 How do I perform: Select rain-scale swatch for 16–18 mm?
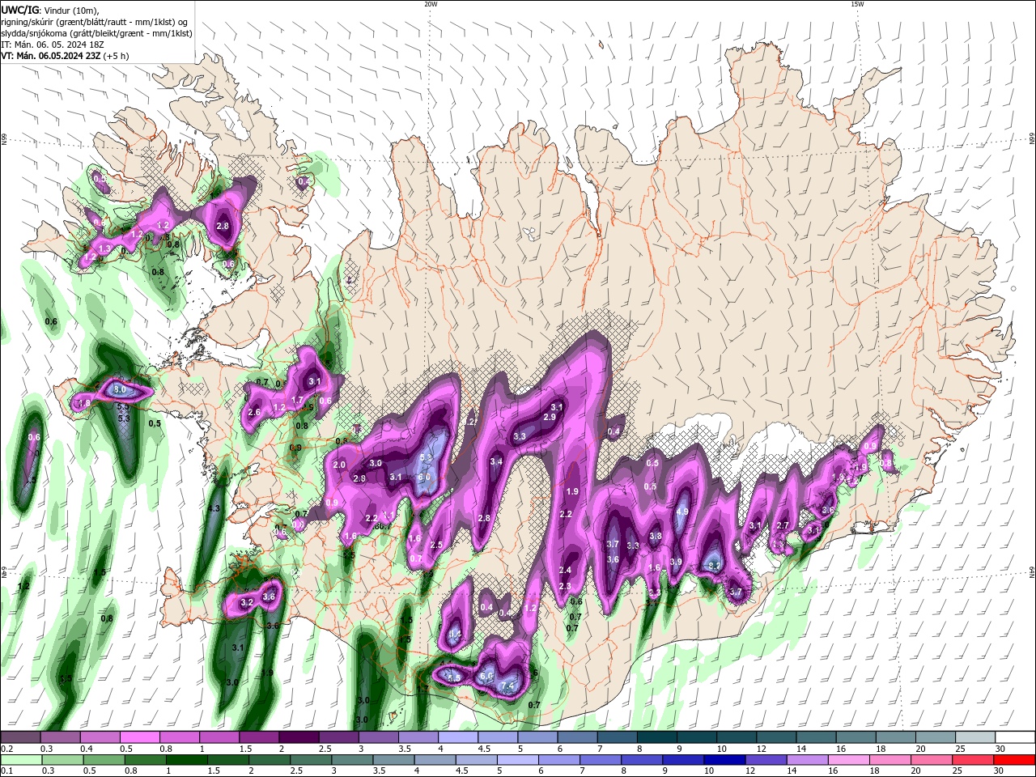coord(848,759)
